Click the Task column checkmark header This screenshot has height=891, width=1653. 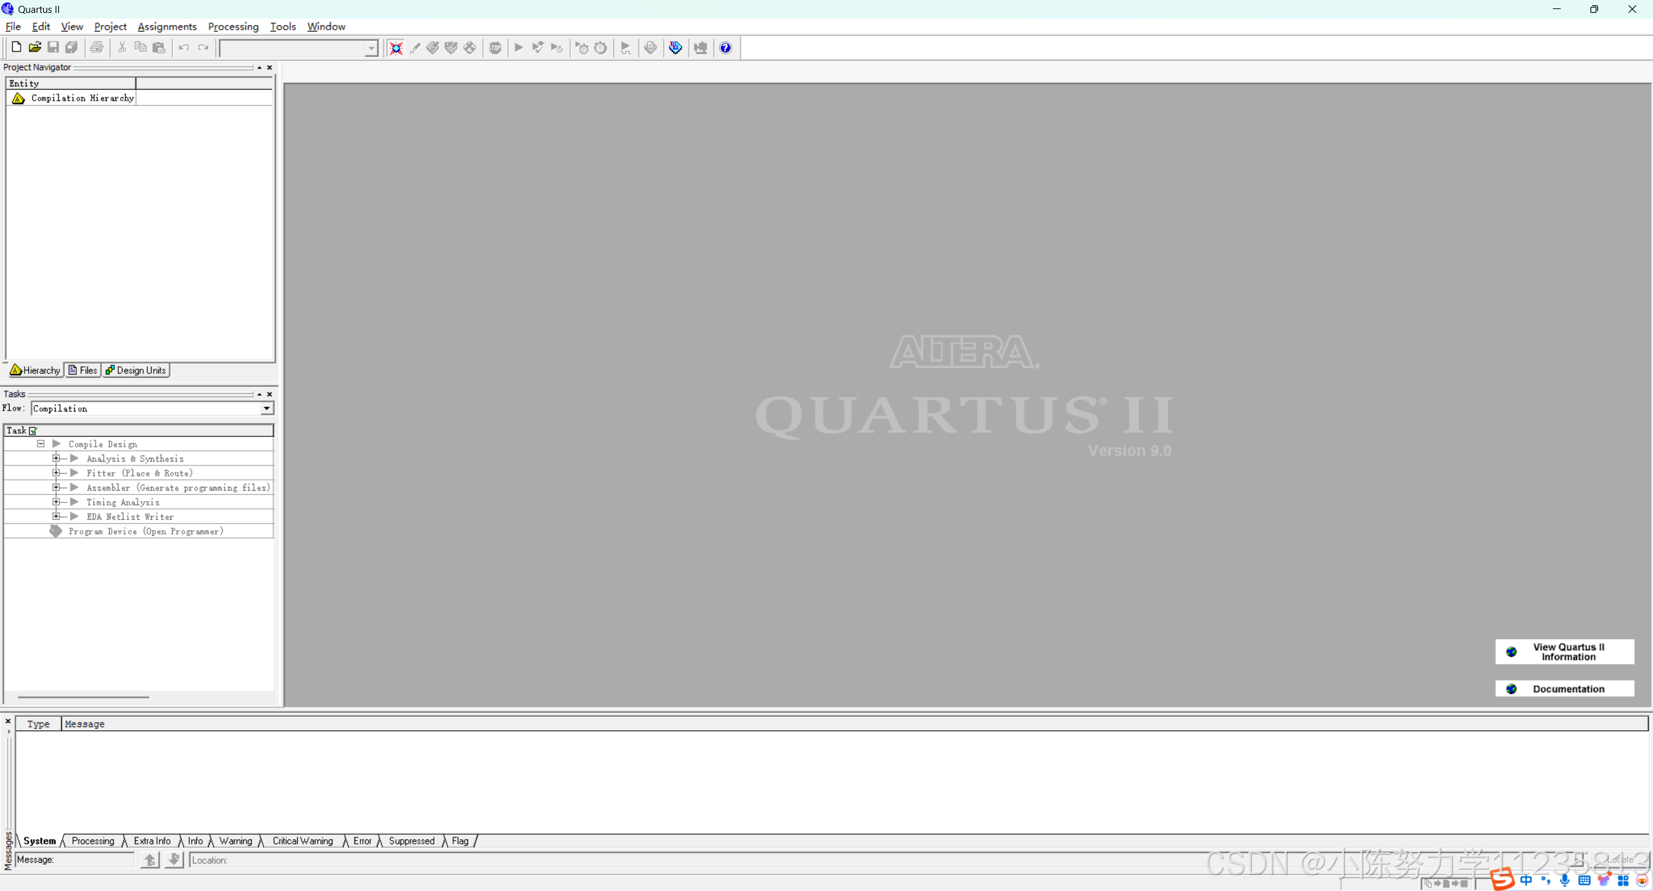pyautogui.click(x=33, y=430)
